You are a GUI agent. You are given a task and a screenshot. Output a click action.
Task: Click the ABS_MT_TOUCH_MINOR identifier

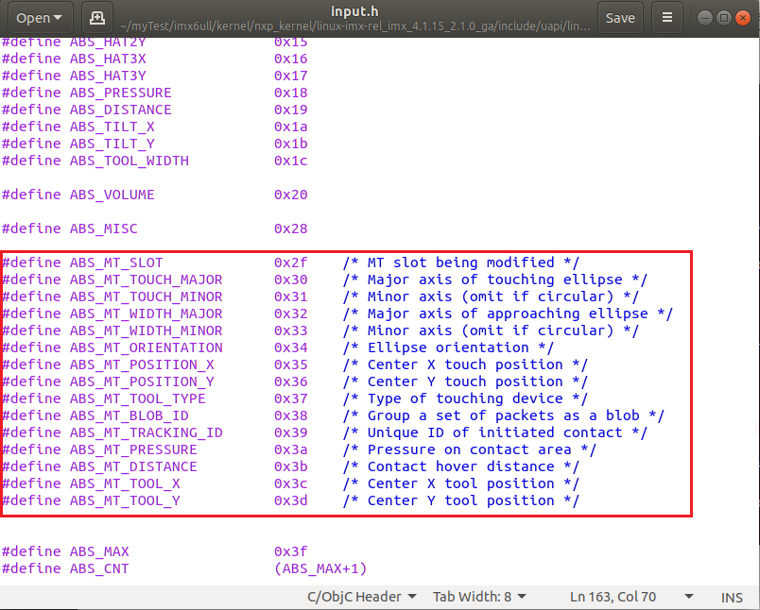click(x=146, y=297)
